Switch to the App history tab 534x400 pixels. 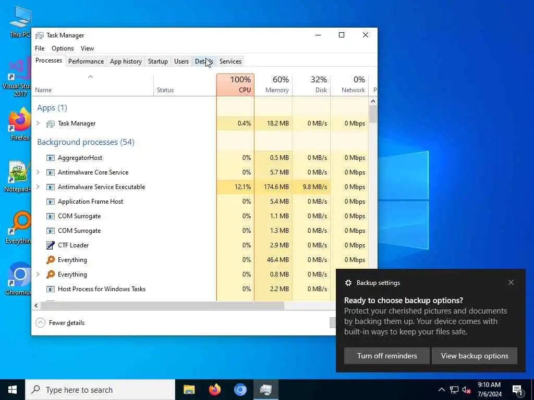pos(126,61)
